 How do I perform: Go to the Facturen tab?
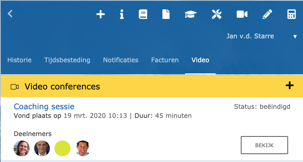click(x=165, y=60)
